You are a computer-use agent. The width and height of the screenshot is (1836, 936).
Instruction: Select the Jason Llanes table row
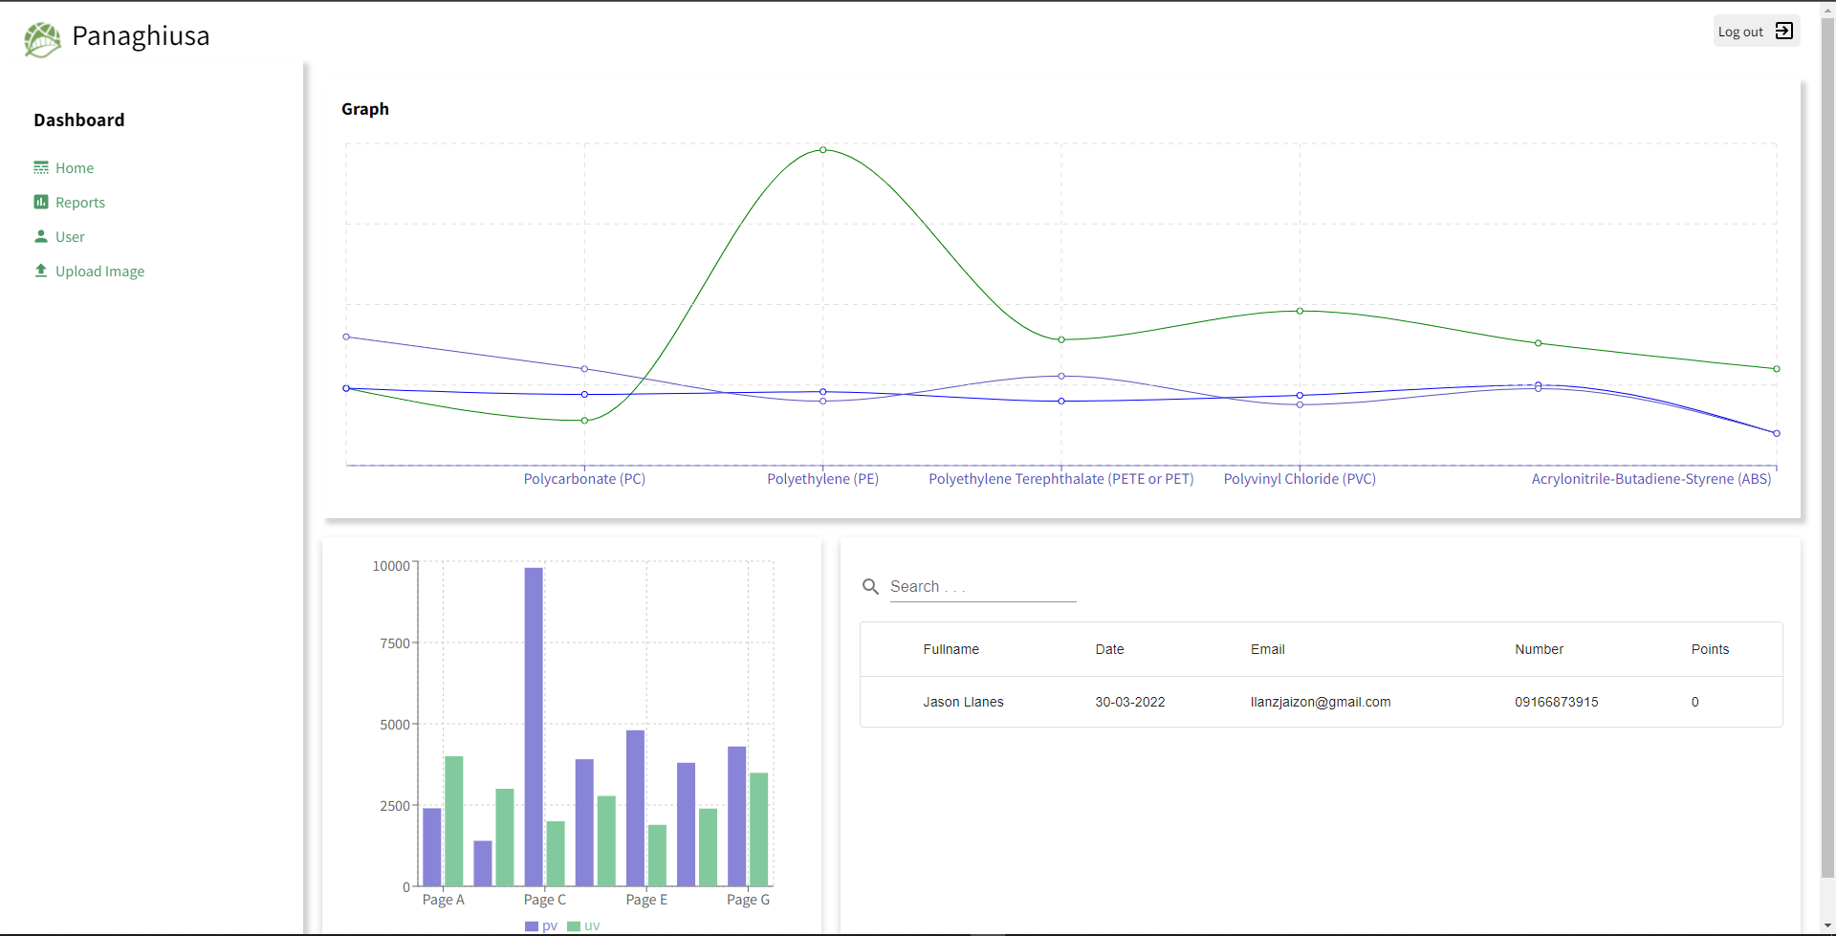pos(1321,702)
